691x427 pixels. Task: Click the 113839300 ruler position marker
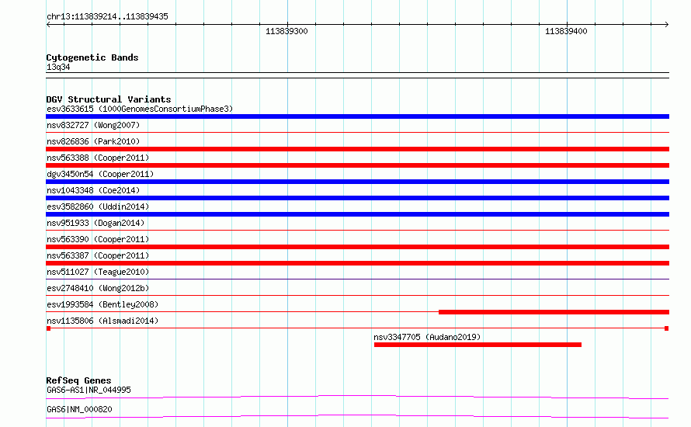point(286,31)
